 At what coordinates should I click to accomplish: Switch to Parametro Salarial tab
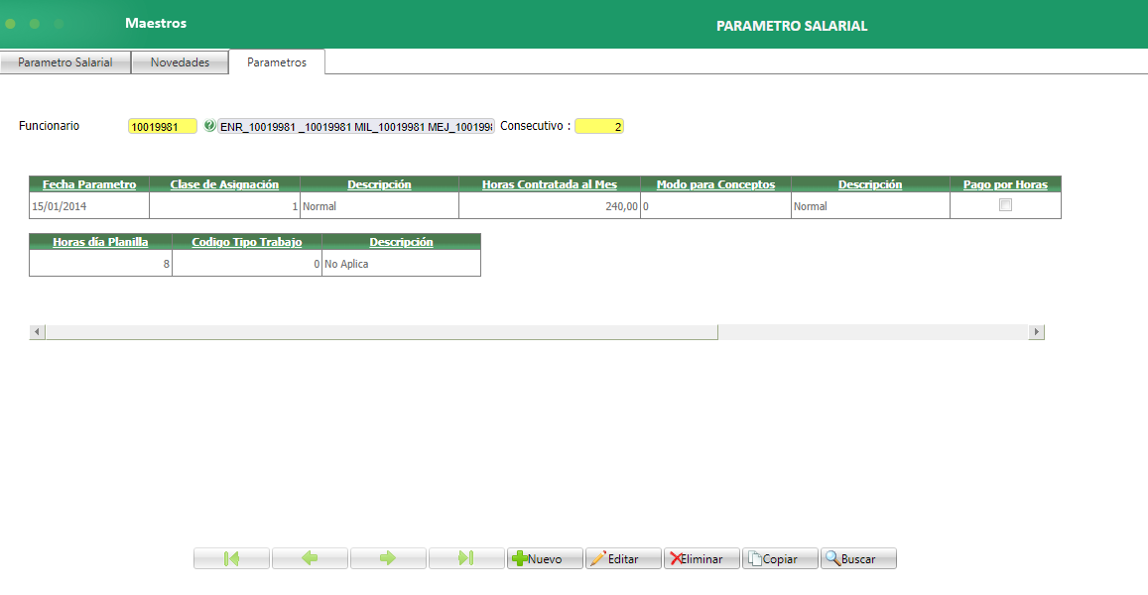(x=65, y=62)
